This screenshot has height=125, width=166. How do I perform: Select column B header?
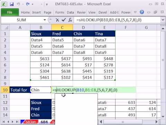41,27
